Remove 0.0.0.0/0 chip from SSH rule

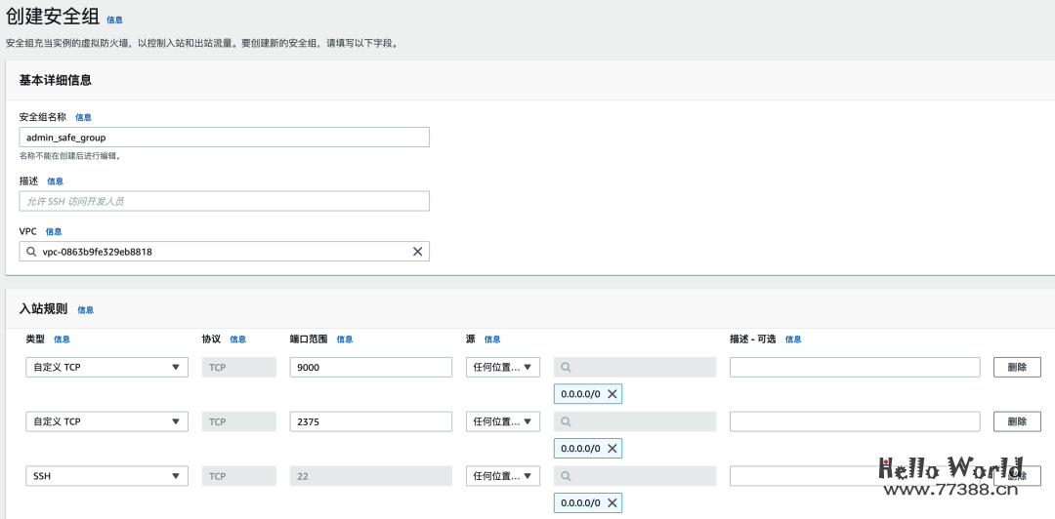612,503
